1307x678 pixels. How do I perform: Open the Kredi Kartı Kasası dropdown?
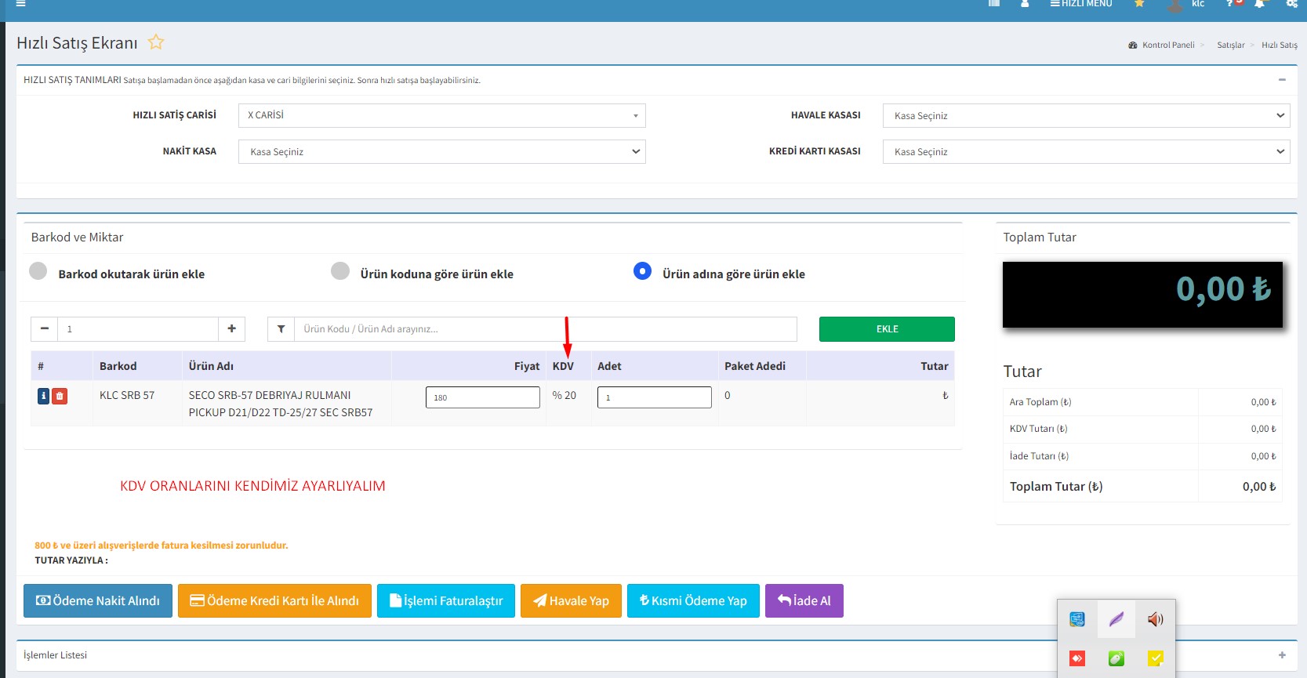pyautogui.click(x=1085, y=152)
